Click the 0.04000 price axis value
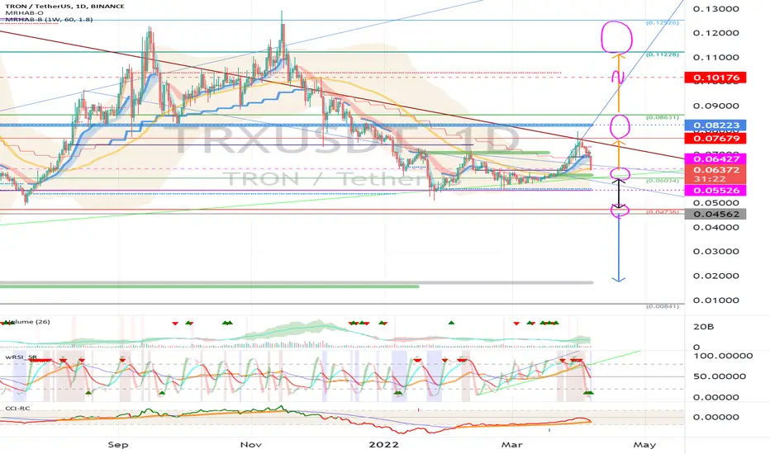The width and height of the screenshot is (770, 454). tap(715, 227)
